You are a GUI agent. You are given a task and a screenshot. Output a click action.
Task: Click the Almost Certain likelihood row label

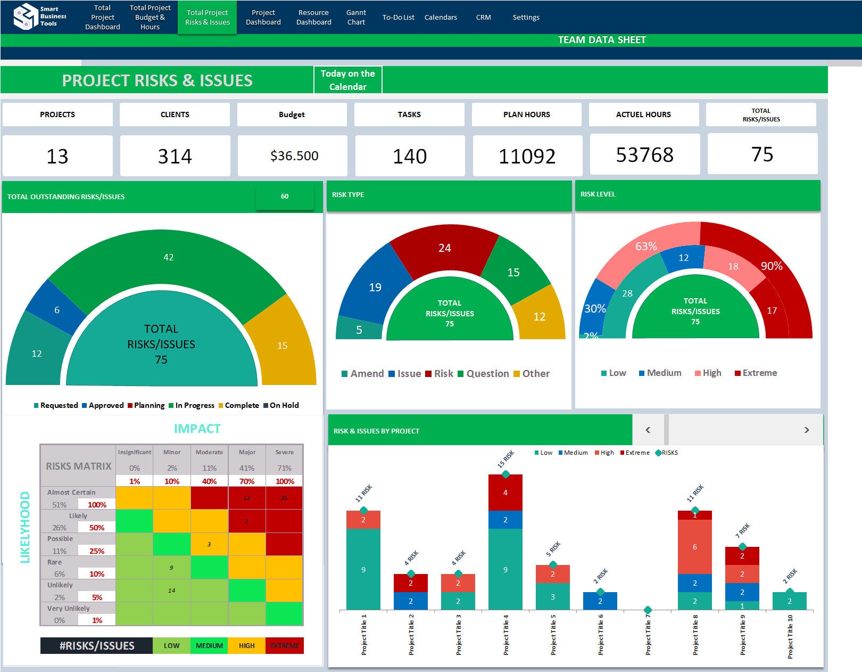tap(71, 493)
